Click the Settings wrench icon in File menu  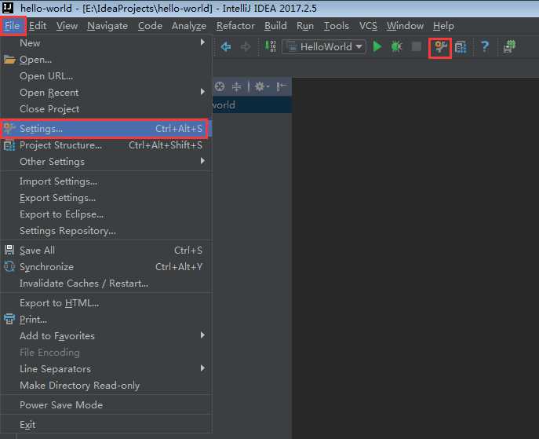click(9, 128)
